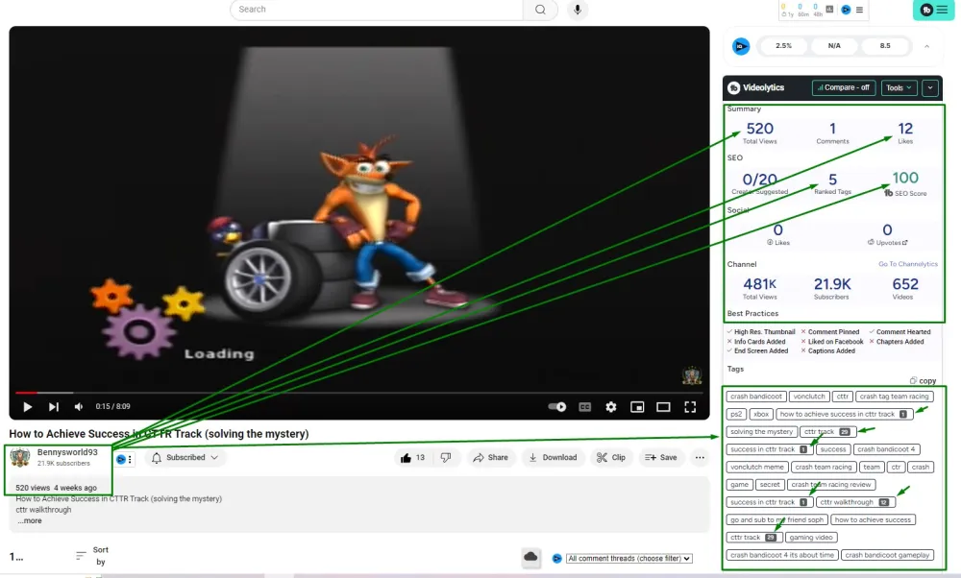Open the Sort by comments menu

92,556
